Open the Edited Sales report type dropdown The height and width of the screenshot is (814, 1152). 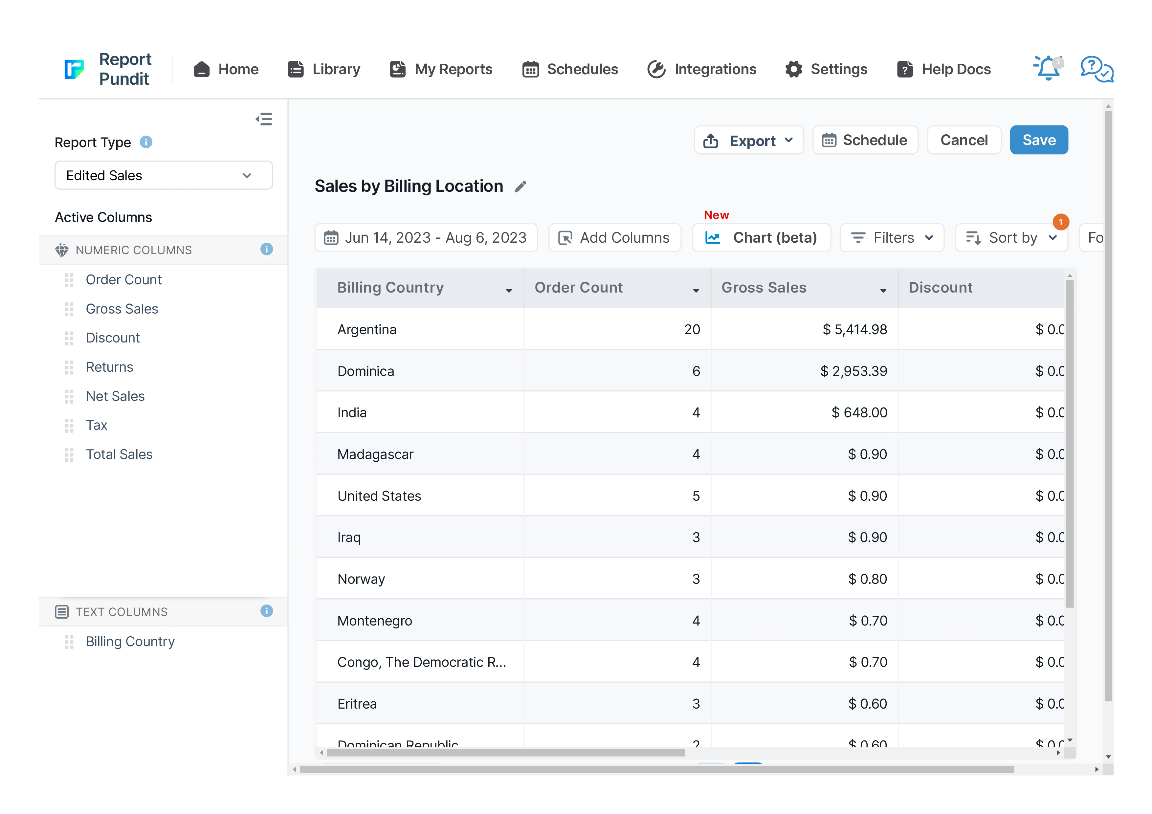click(164, 176)
